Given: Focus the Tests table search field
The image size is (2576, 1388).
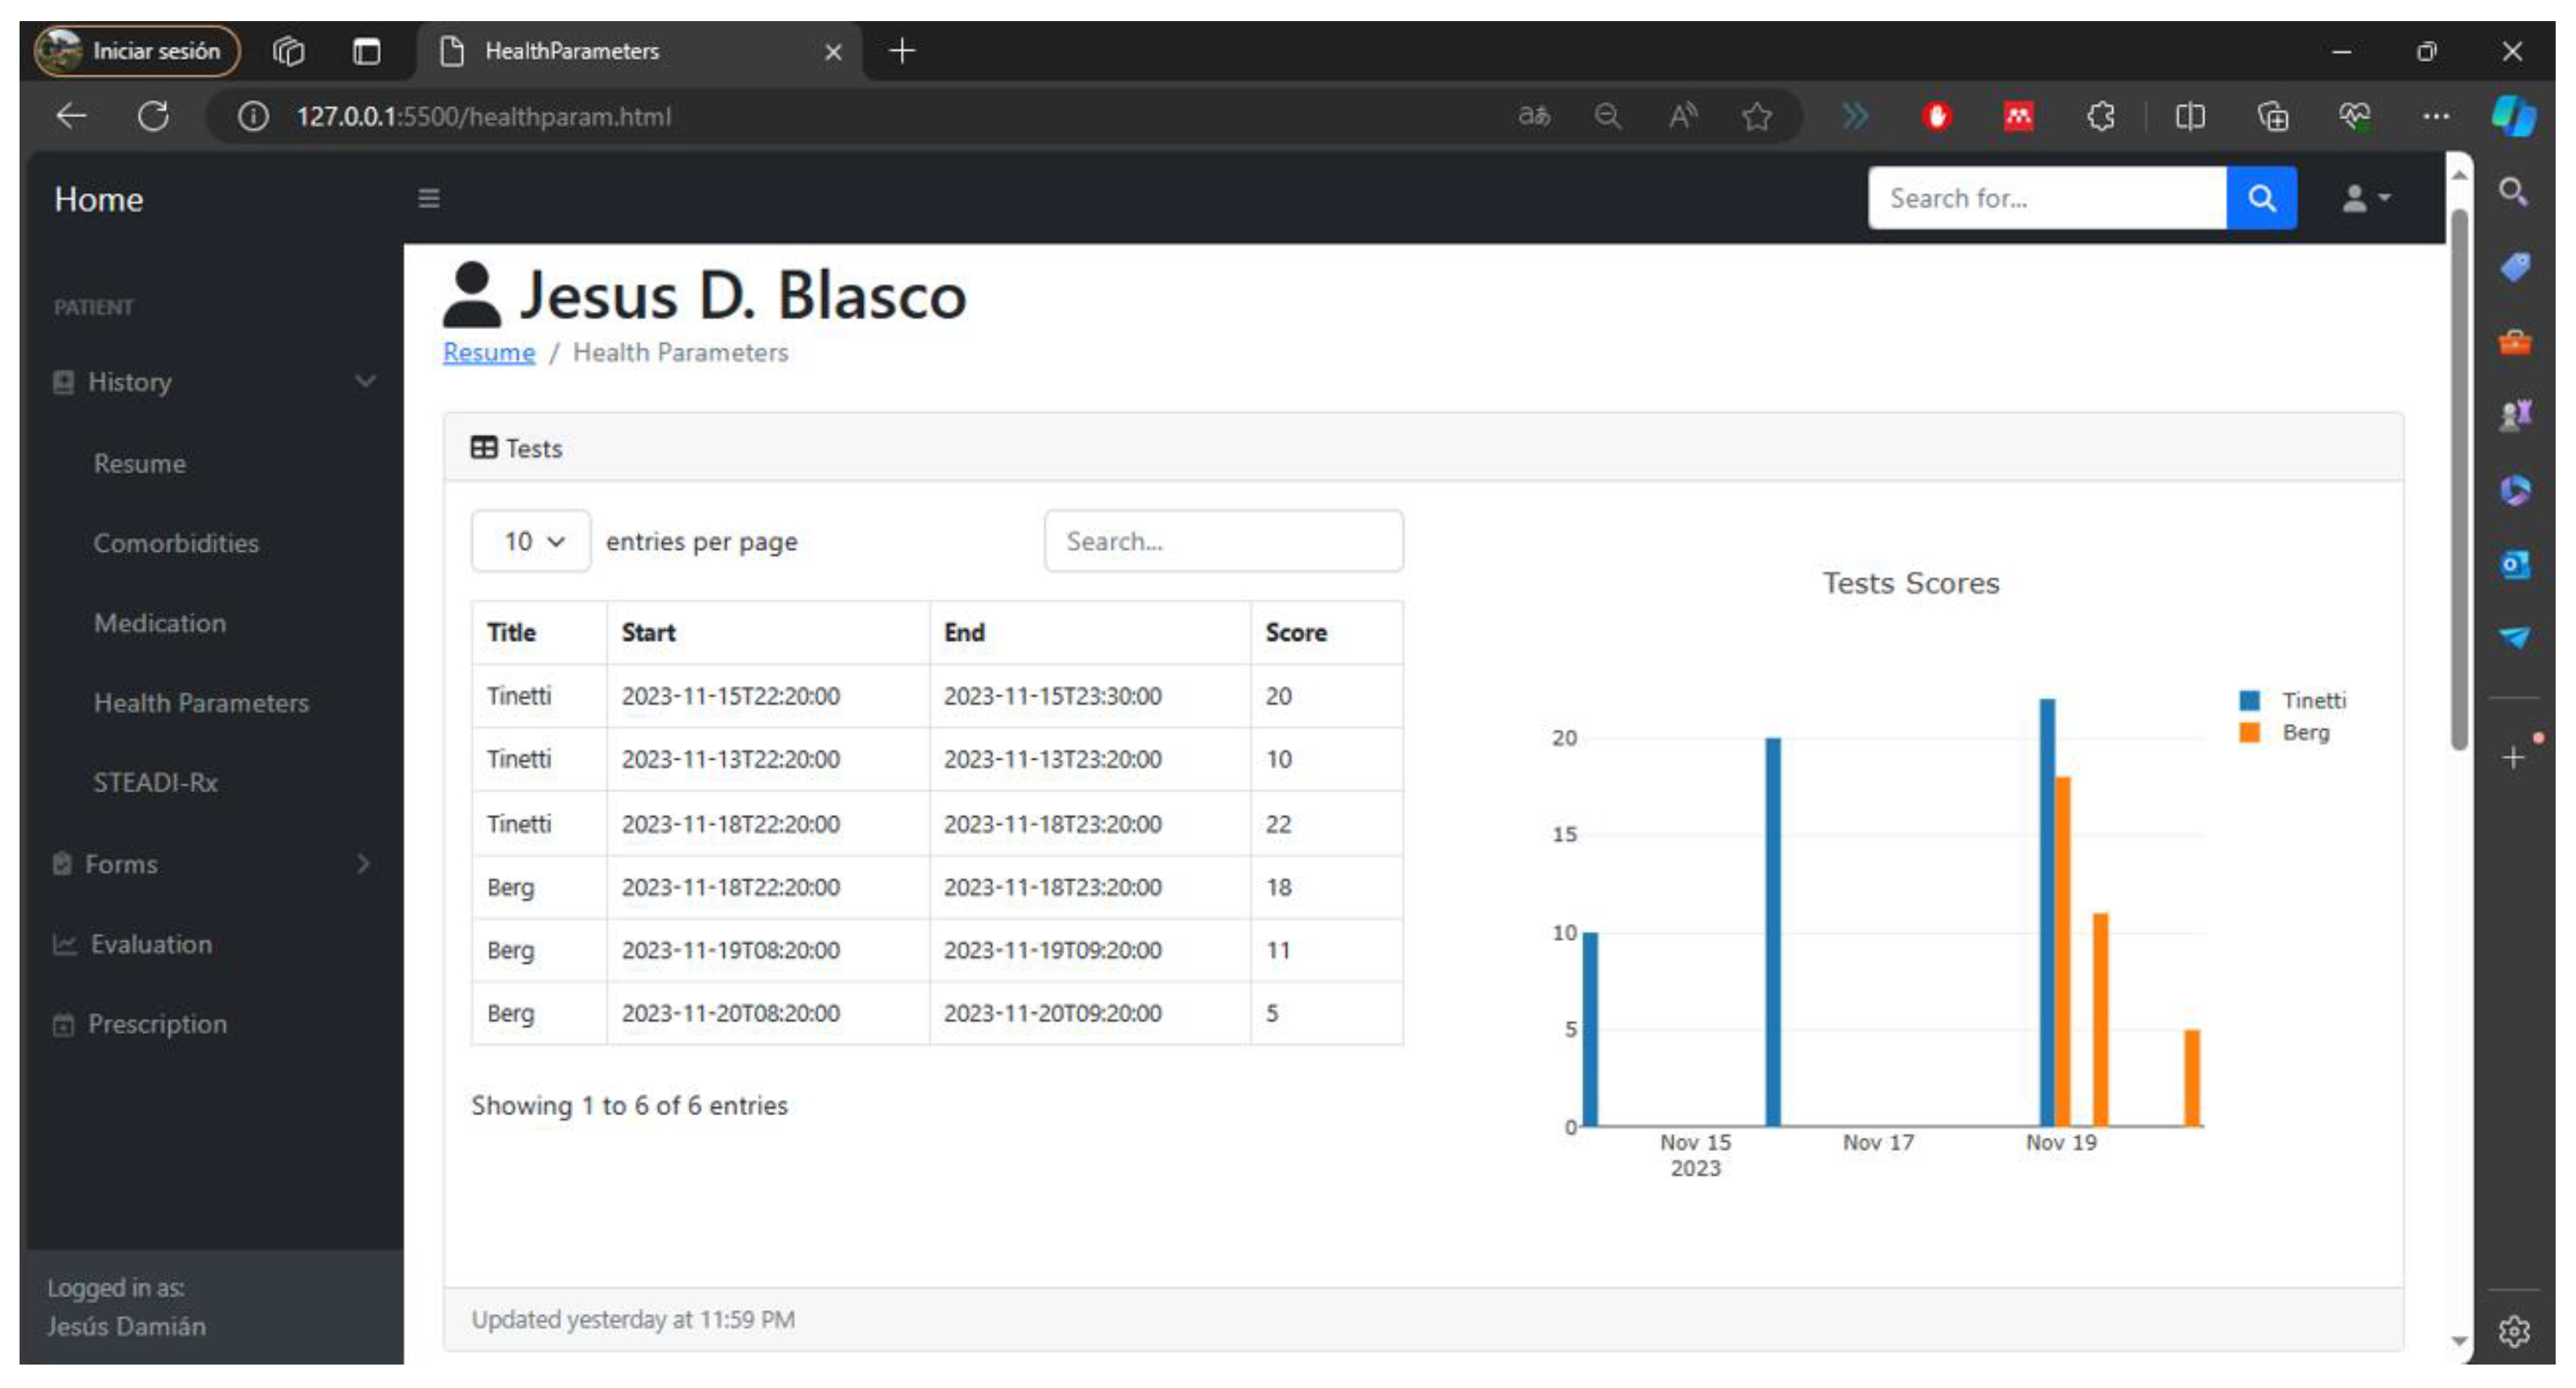Looking at the screenshot, I should click(1223, 541).
